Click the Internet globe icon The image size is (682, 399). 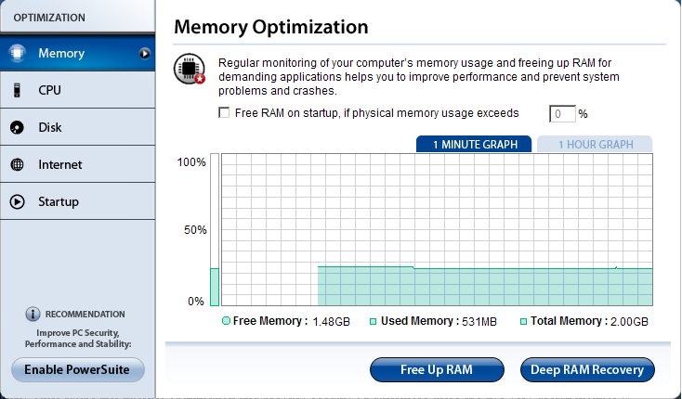point(17,164)
